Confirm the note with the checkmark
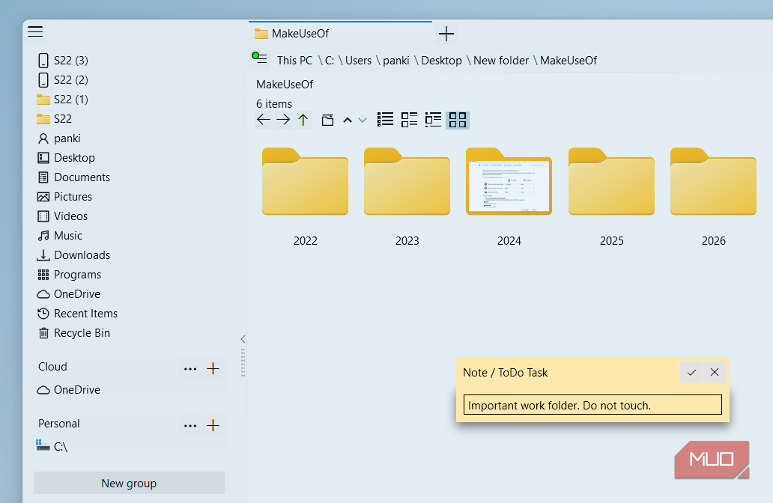773x503 pixels. point(691,373)
